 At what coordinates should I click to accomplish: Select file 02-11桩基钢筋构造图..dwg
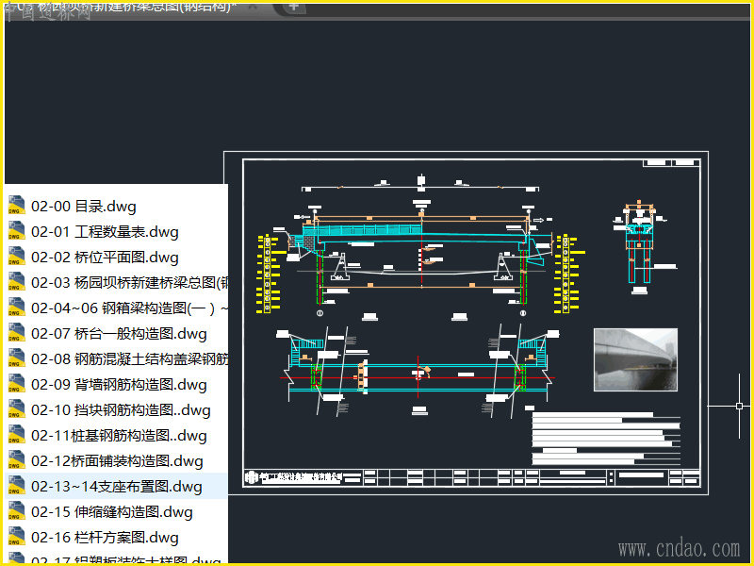point(116,436)
